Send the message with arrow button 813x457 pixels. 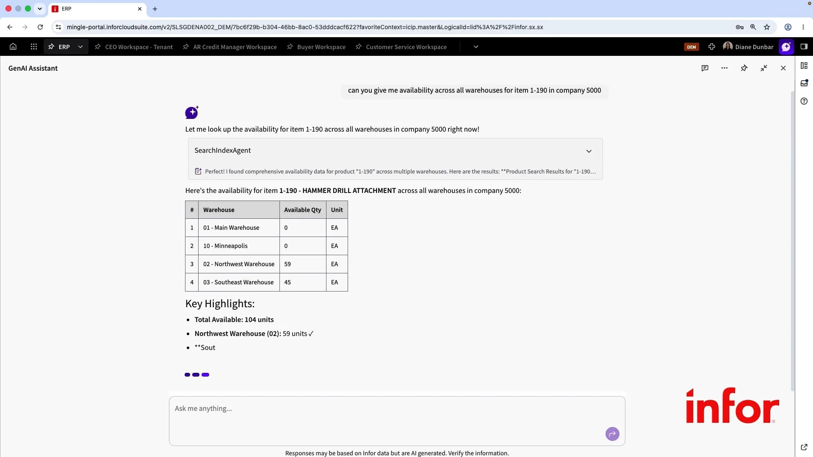coord(612,434)
